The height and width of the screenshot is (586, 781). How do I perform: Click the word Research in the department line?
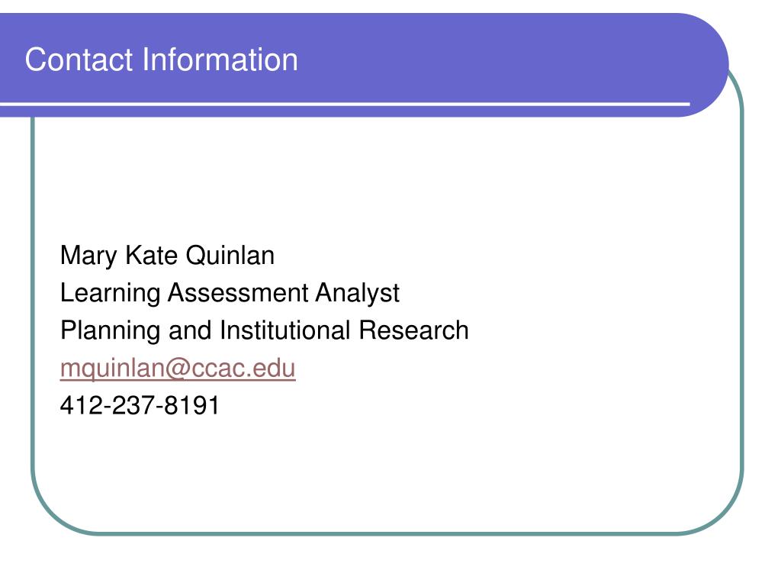point(413,330)
